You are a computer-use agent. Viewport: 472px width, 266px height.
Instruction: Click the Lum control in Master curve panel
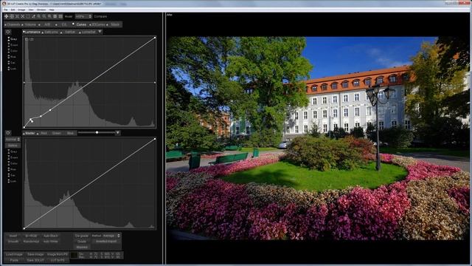[x=12, y=181]
